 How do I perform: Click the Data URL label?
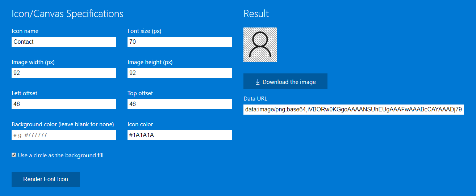point(255,98)
